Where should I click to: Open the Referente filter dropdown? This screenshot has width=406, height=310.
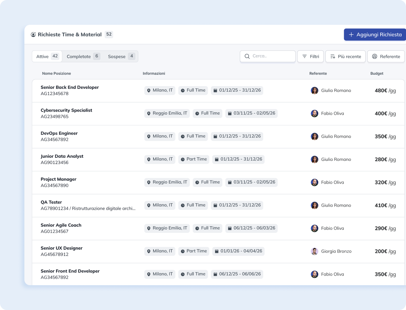(x=386, y=56)
